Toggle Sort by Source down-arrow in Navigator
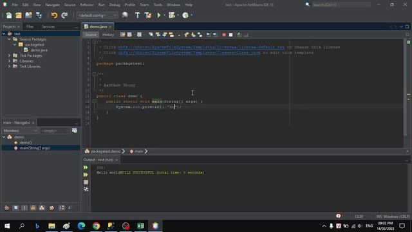 tap(70, 208)
